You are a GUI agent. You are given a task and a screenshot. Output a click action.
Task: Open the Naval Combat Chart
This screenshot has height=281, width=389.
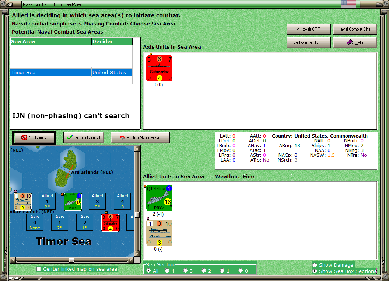tap(355, 29)
